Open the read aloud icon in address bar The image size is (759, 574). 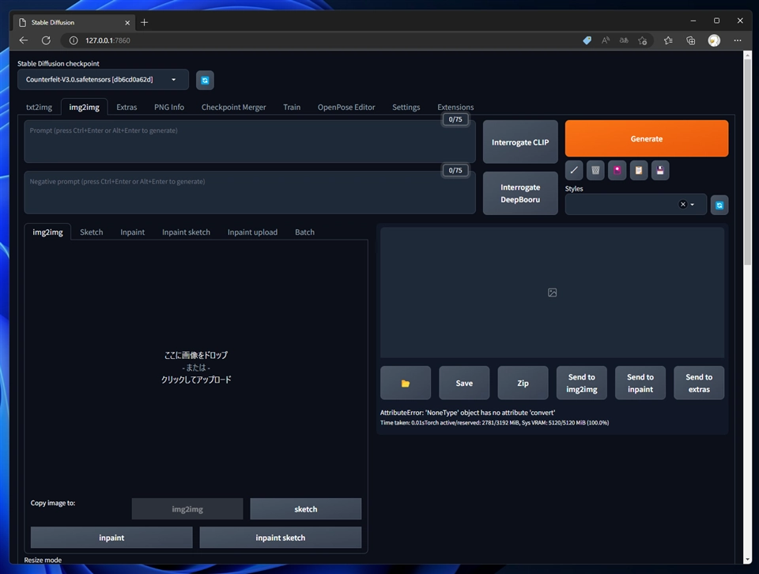[x=606, y=40]
